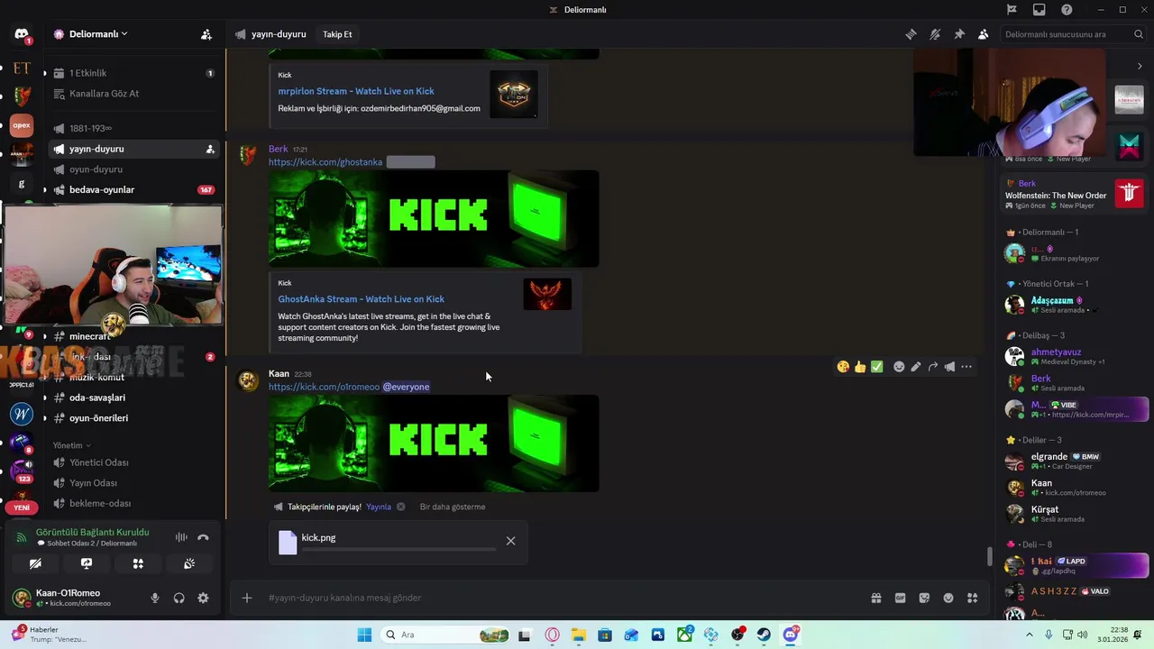This screenshot has width=1154, height=649.
Task: Open the mrpirlon Stream Watch Live link
Action: coord(356,91)
